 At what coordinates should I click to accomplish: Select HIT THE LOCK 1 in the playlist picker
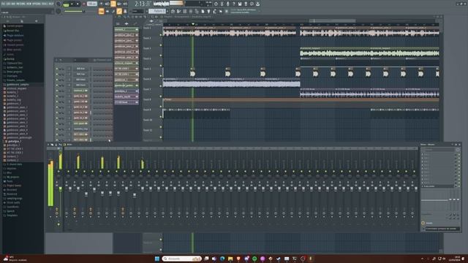point(127,69)
